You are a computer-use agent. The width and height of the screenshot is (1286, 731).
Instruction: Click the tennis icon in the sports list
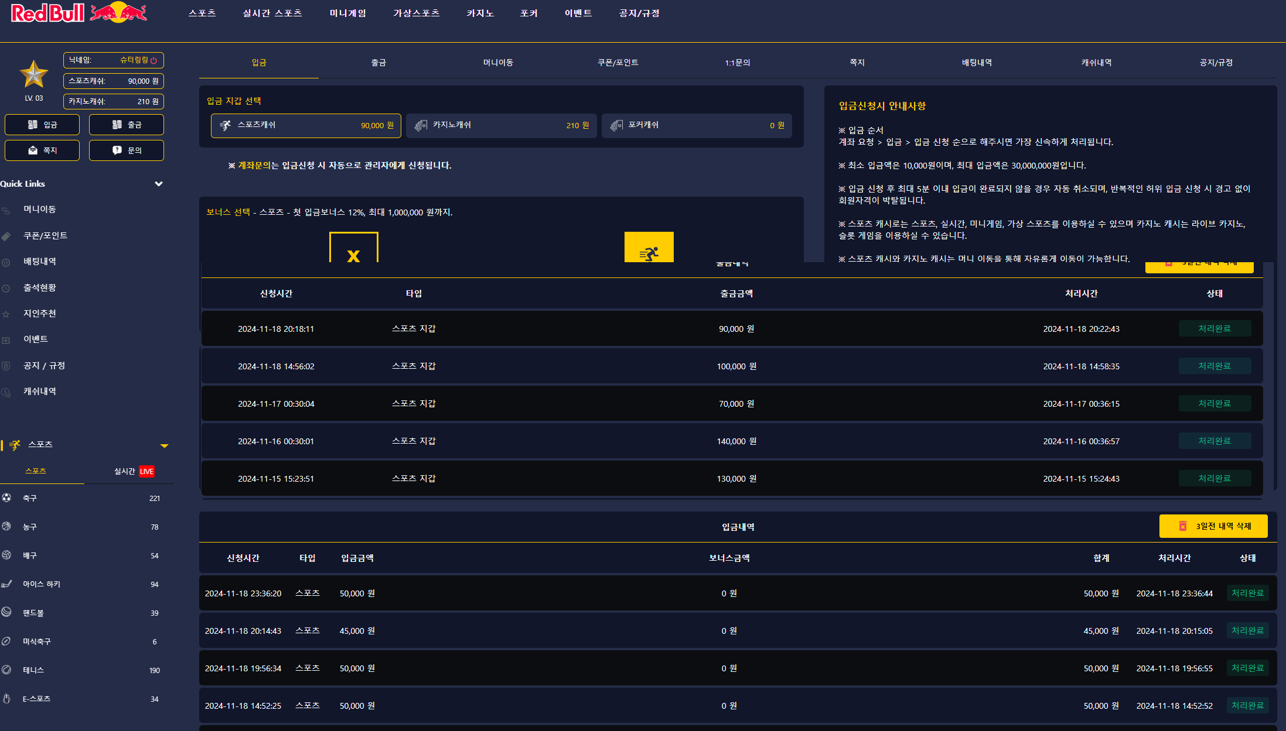6,670
